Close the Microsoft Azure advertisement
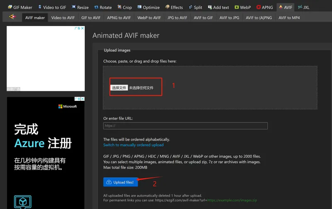This screenshot has height=209, width=332. click(83, 99)
